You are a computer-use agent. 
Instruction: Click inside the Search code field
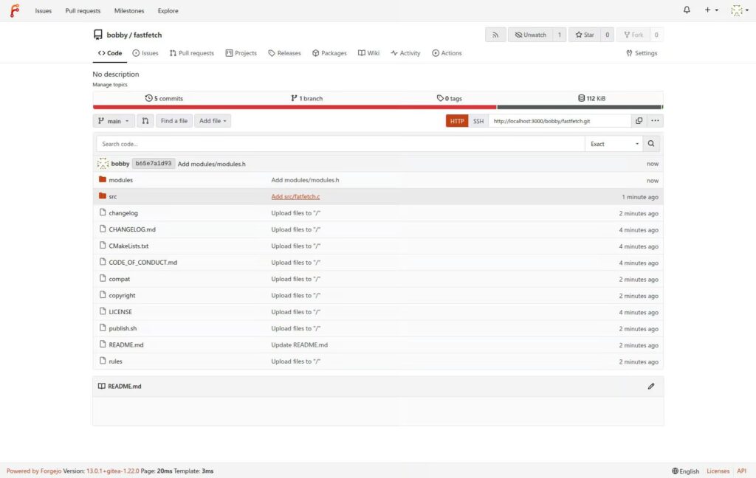(295, 142)
